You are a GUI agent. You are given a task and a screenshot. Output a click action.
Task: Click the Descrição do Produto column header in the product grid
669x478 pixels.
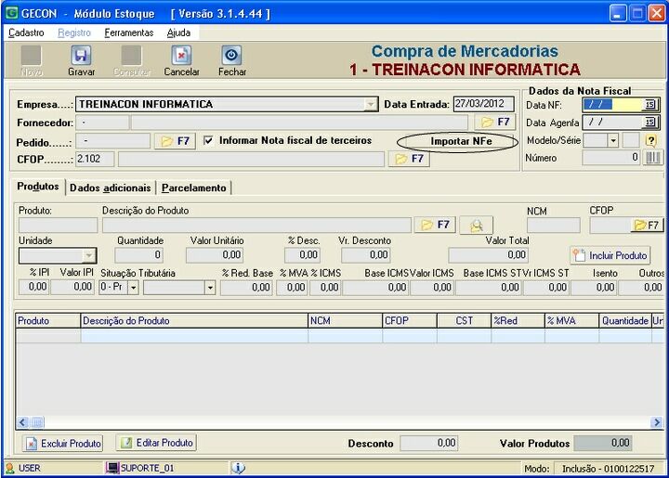194,321
